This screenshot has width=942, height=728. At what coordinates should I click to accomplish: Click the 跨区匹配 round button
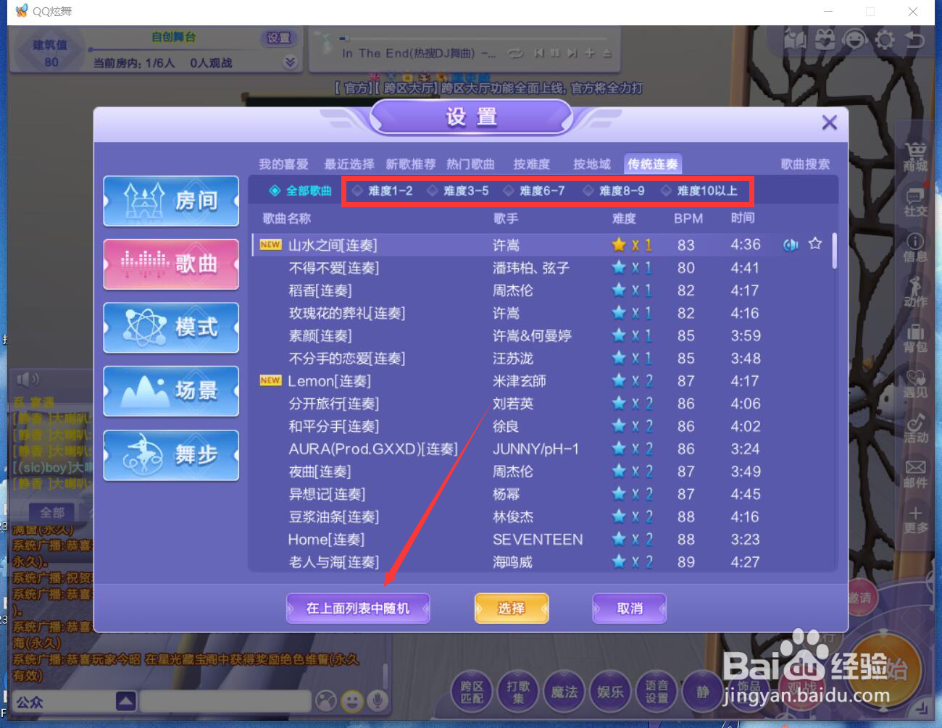coord(472,693)
